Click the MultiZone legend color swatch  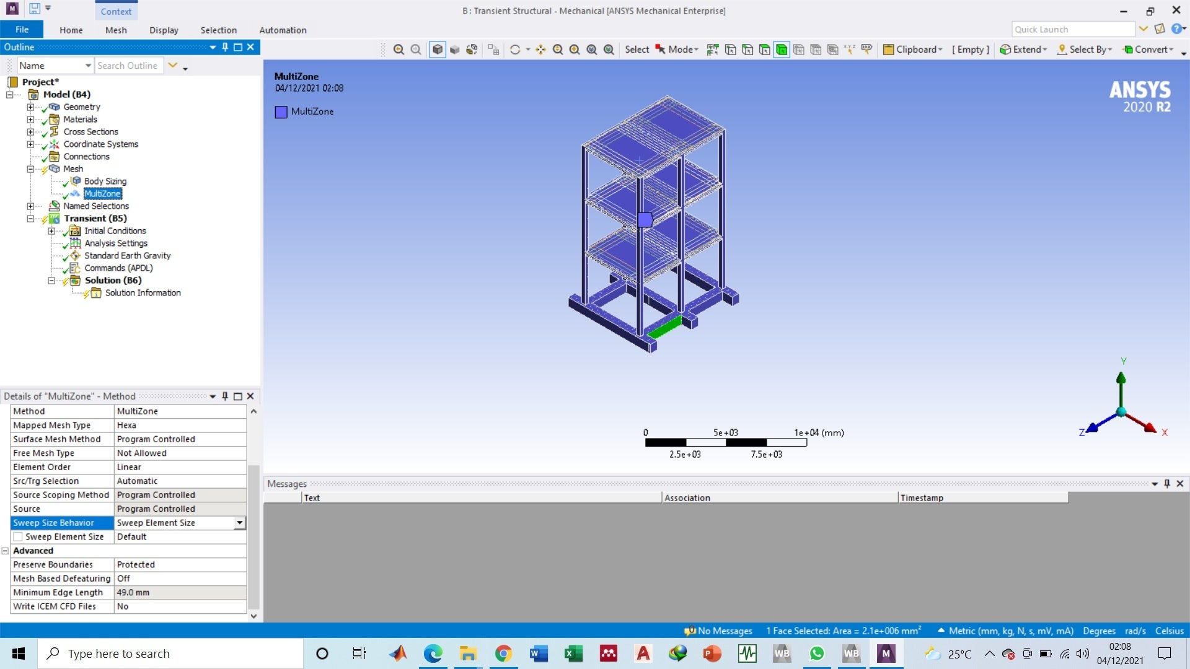pyautogui.click(x=281, y=111)
